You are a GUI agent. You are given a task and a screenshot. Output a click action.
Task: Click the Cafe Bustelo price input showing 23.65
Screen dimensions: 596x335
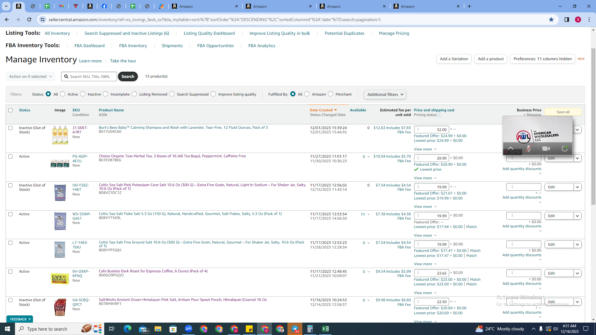pyautogui.click(x=431, y=273)
